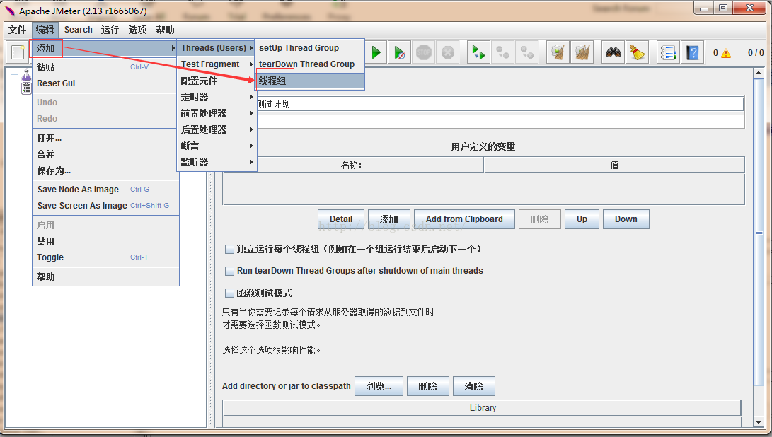
Task: Expand the 断言 submenu
Action: tap(217, 146)
